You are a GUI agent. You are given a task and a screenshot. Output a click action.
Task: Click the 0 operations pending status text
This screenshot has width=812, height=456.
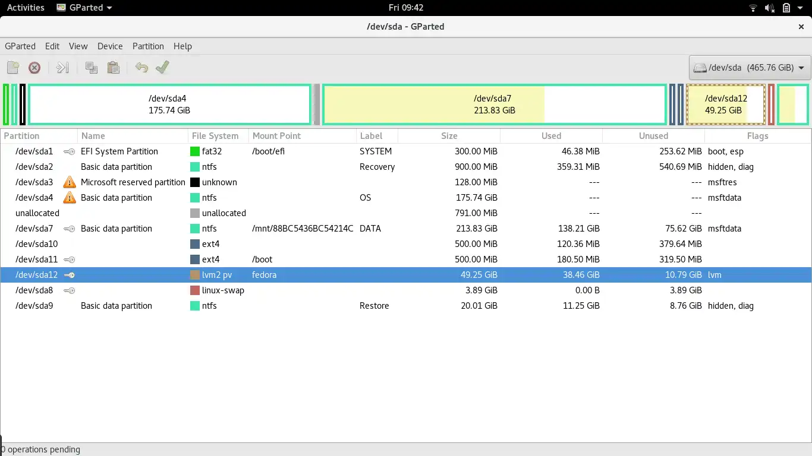click(41, 449)
